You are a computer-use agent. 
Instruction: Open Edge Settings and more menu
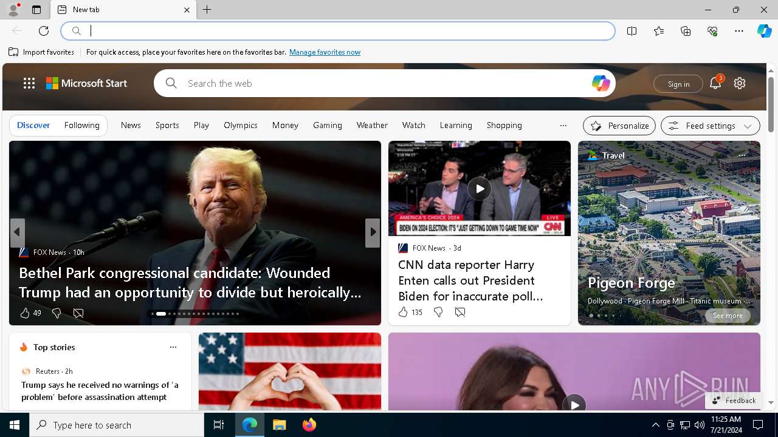[739, 31]
